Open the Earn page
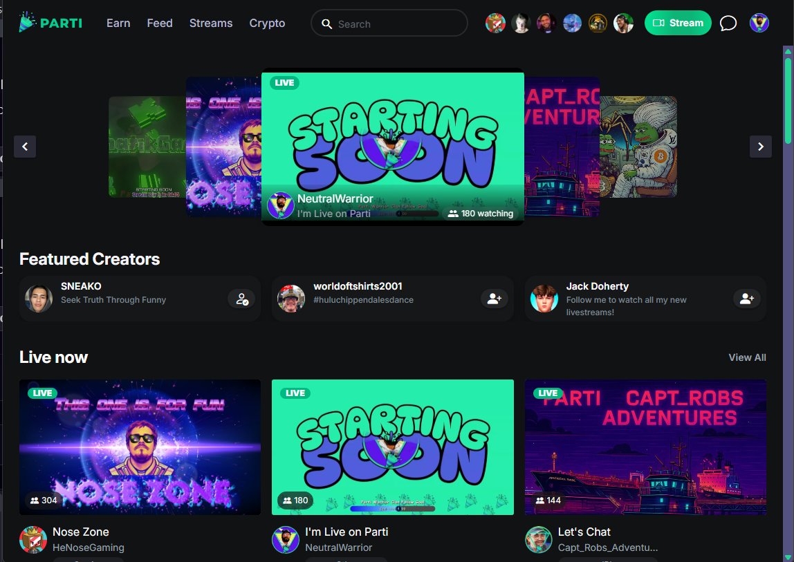 (118, 24)
